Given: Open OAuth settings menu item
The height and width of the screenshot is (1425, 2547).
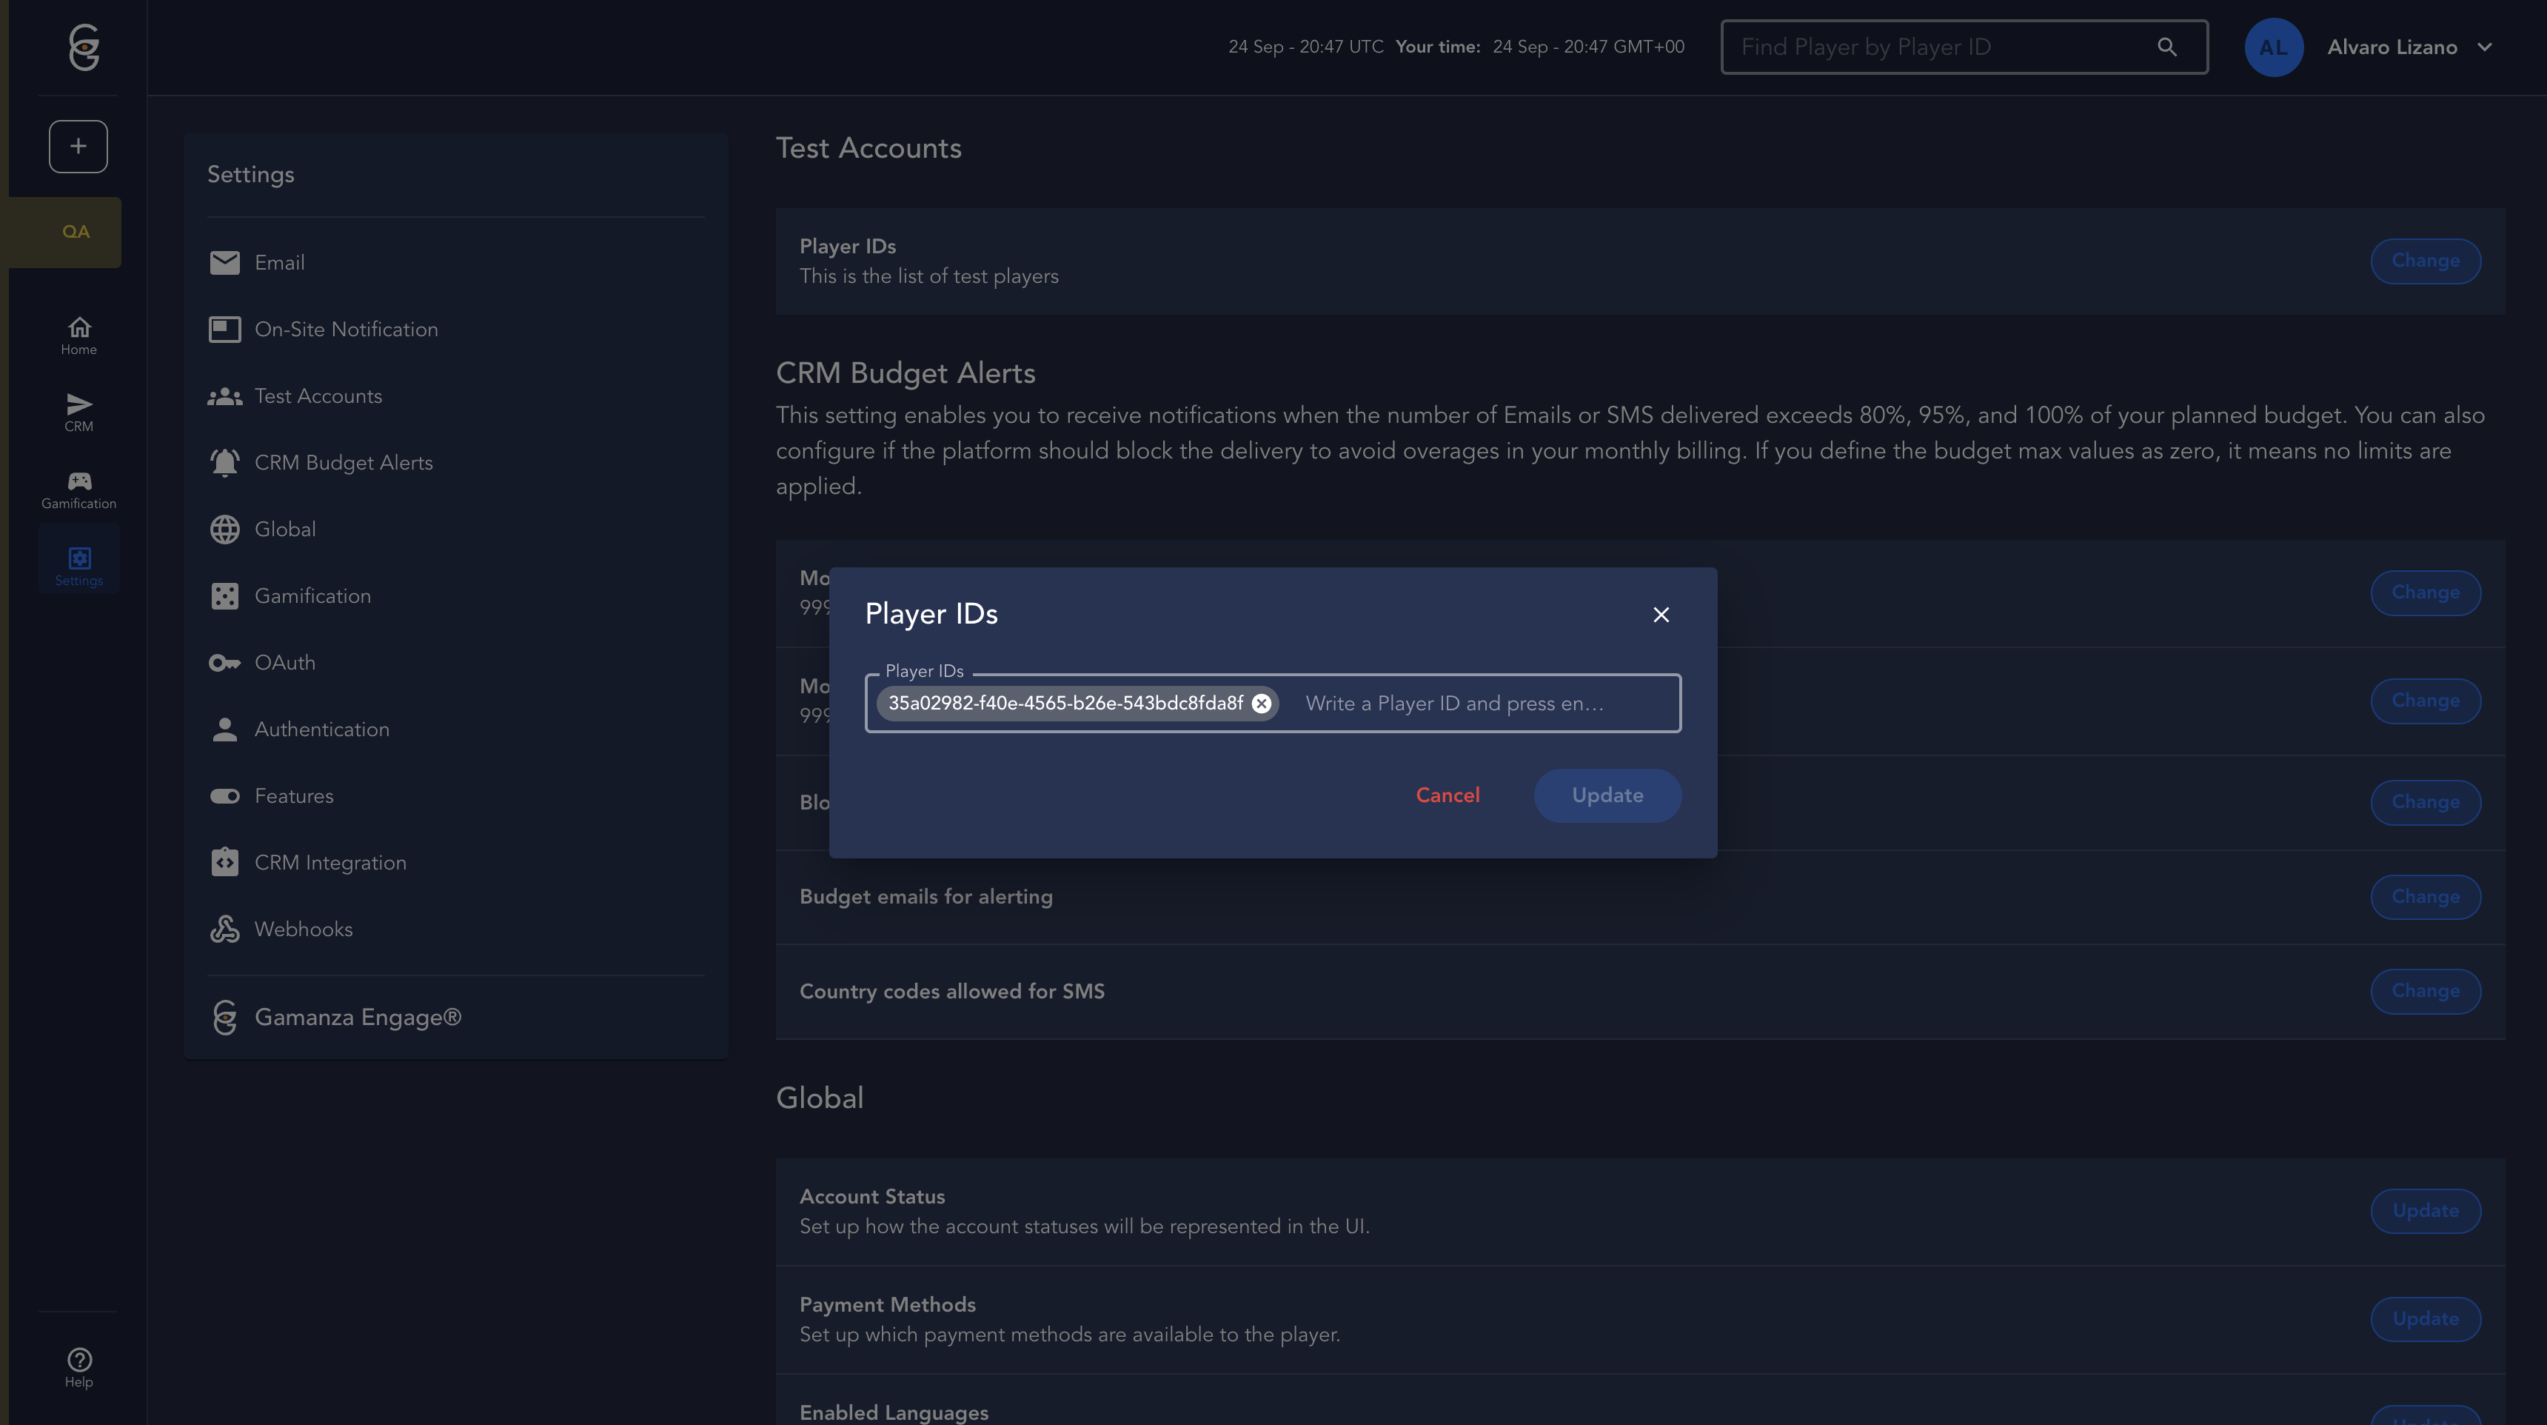Looking at the screenshot, I should click(x=285, y=663).
